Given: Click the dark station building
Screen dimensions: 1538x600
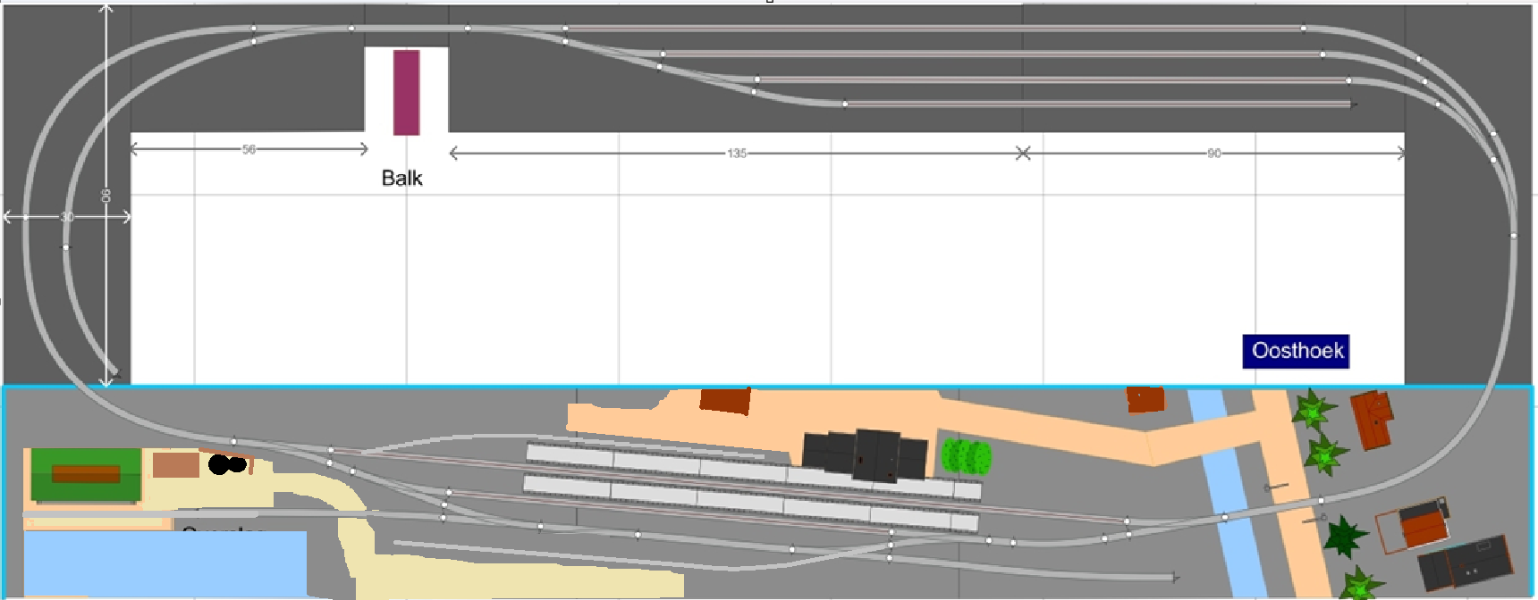Looking at the screenshot, I should (866, 454).
